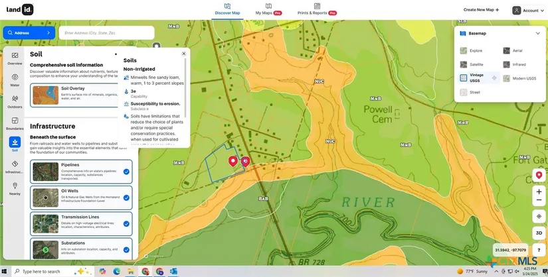Click the address search input field
This screenshot has height=277, width=548.
(x=106, y=32)
